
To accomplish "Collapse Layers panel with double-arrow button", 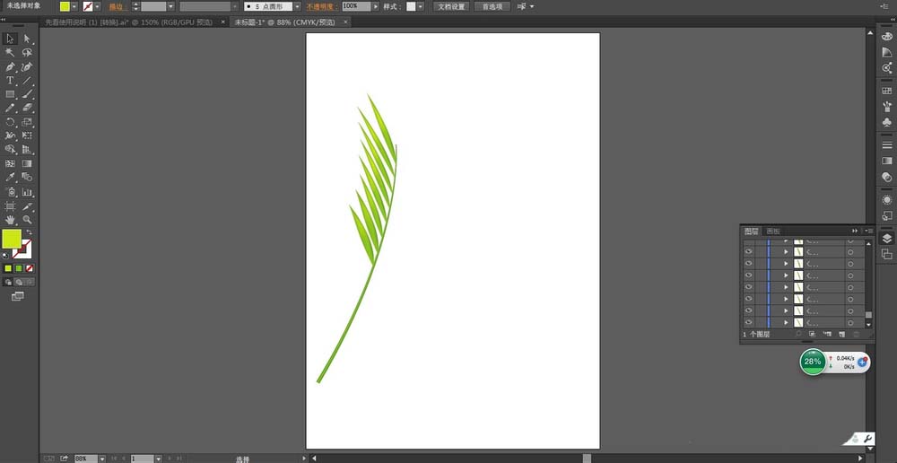I will [855, 231].
